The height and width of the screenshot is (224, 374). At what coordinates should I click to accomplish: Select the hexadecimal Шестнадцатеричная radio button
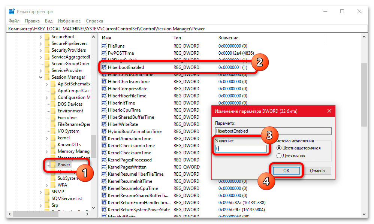(x=279, y=148)
